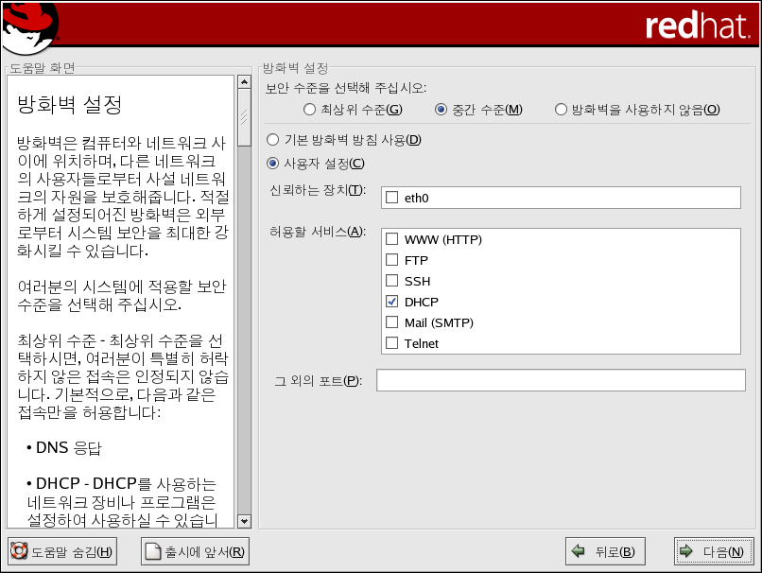
Task: Hide help panel with 도움말 숨김 button
Action: pos(62,552)
